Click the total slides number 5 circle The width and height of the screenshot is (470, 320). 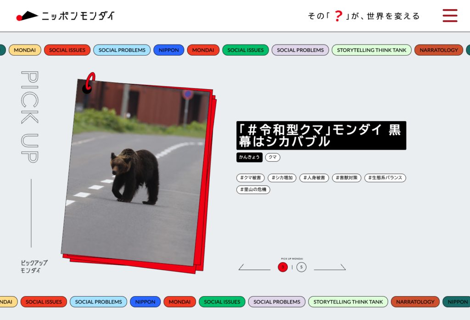click(x=301, y=267)
